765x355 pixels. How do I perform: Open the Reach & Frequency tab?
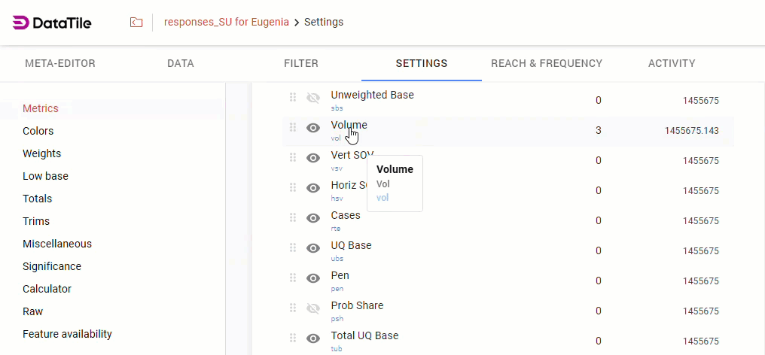547,63
